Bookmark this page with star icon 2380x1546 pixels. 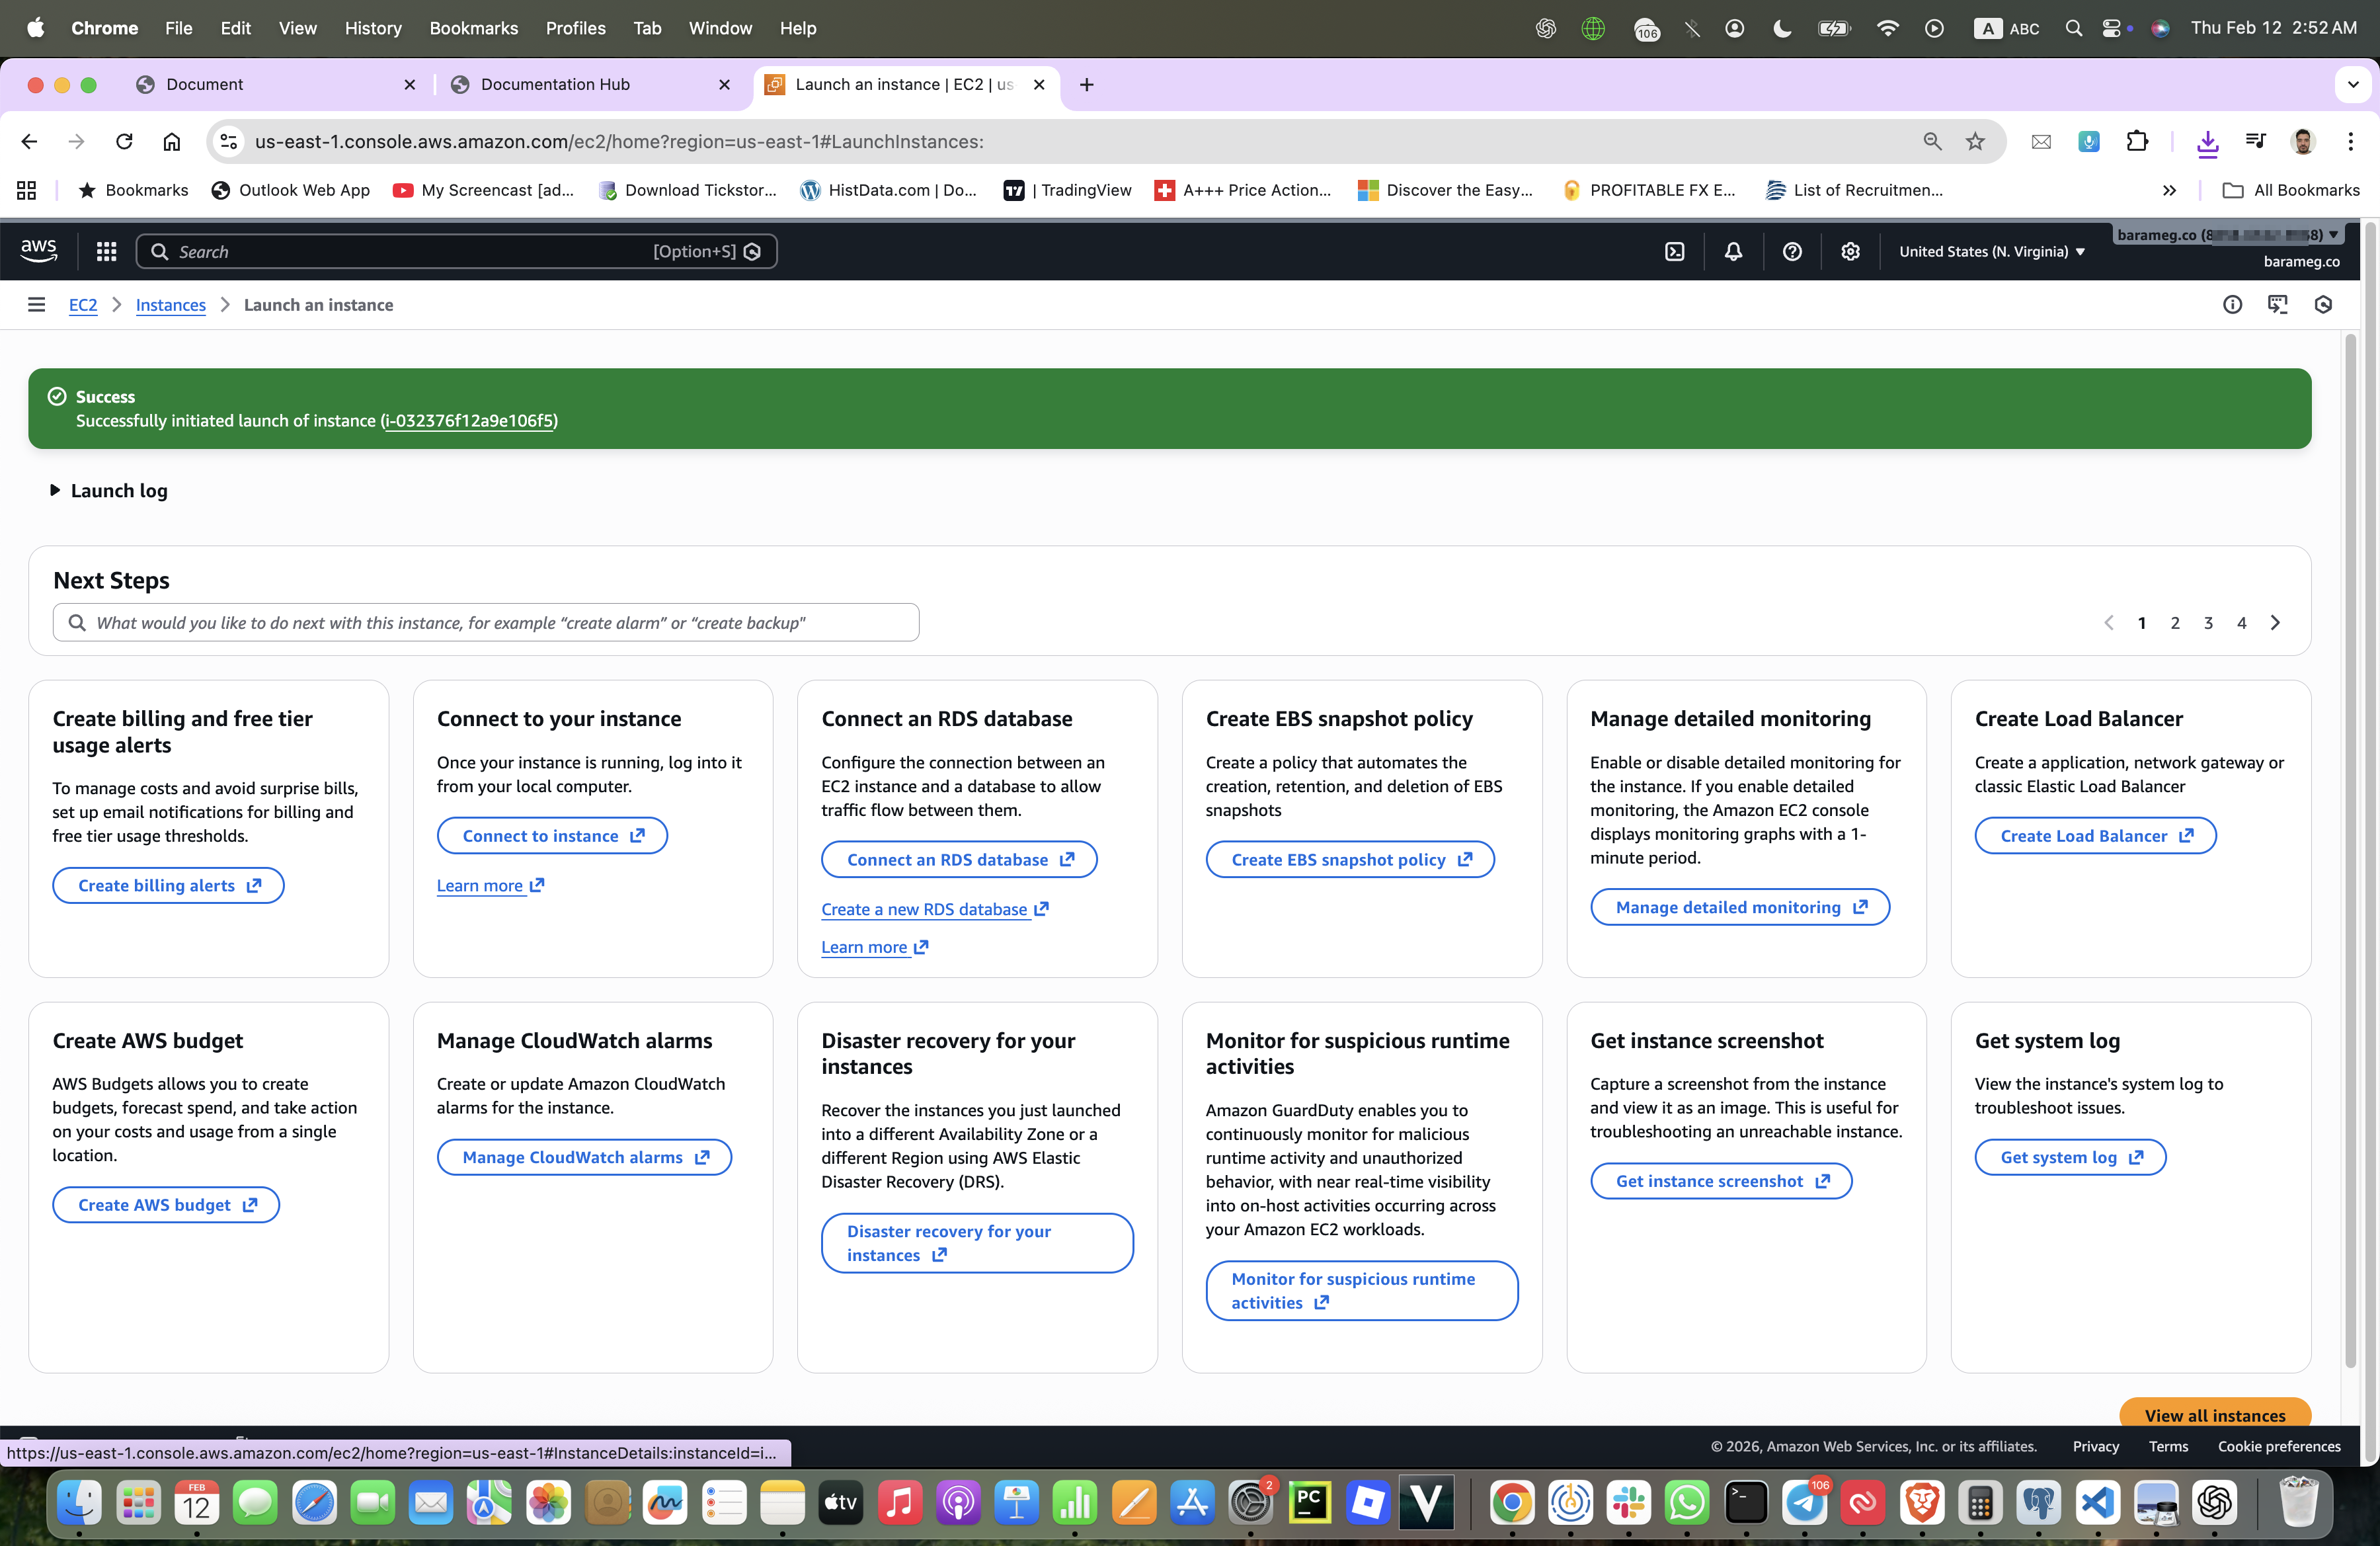(1974, 142)
